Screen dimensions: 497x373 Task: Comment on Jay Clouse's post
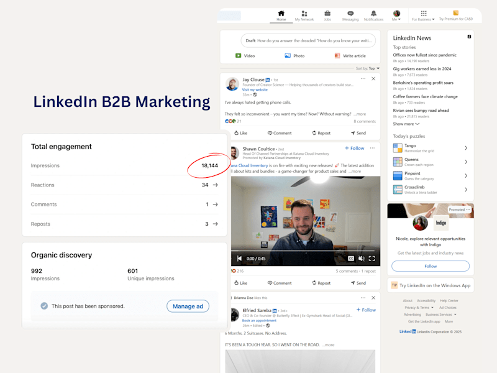[279, 133]
